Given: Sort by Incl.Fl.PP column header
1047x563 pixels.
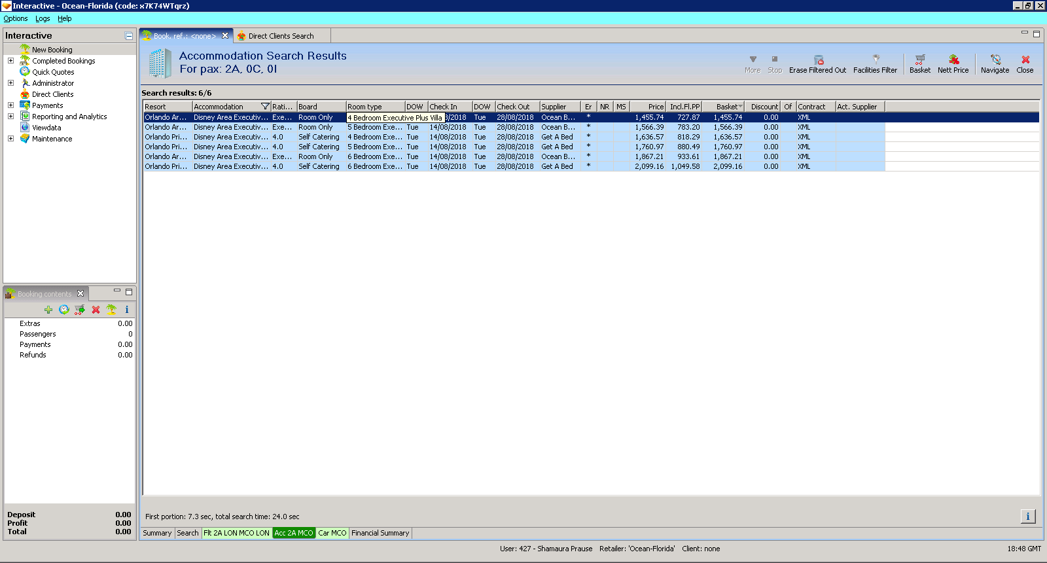Looking at the screenshot, I should point(684,107).
